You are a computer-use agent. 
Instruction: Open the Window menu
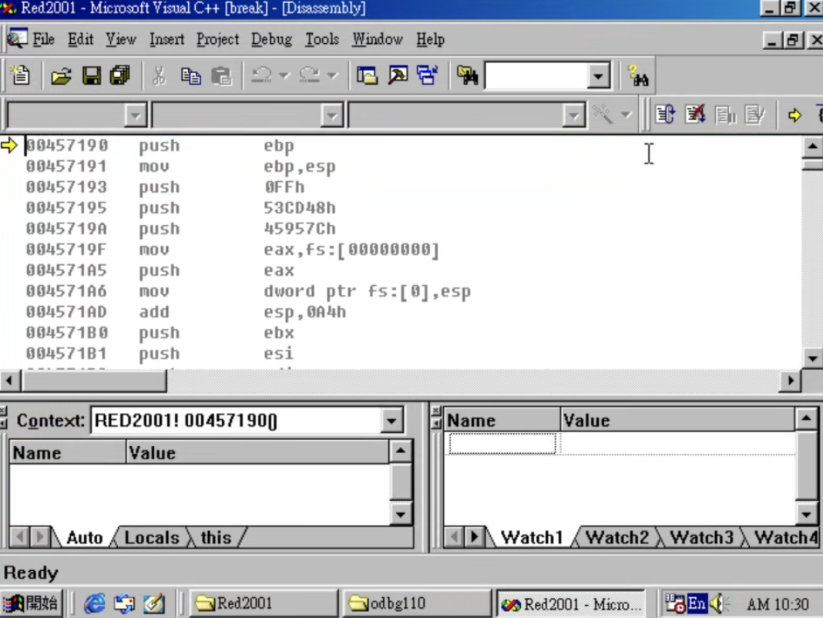coord(378,39)
